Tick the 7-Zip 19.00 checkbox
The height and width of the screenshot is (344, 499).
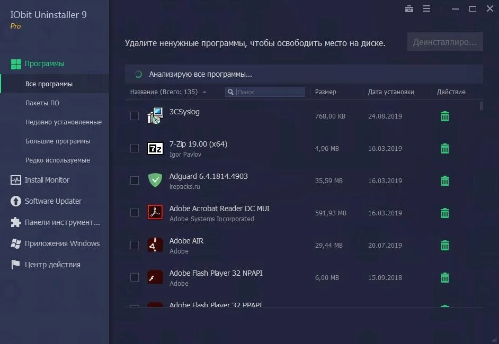[135, 148]
